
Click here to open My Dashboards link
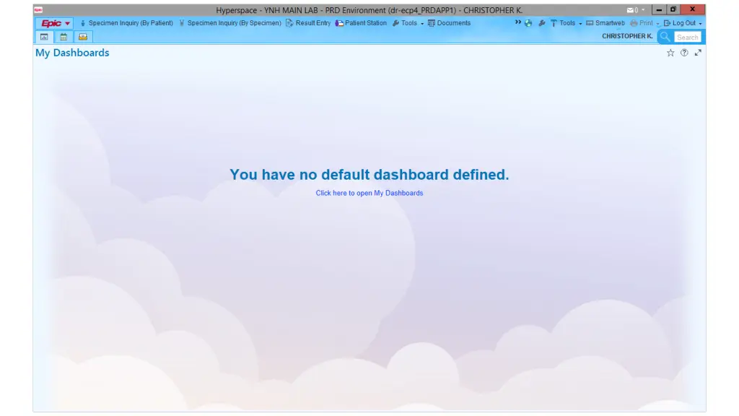pos(369,193)
